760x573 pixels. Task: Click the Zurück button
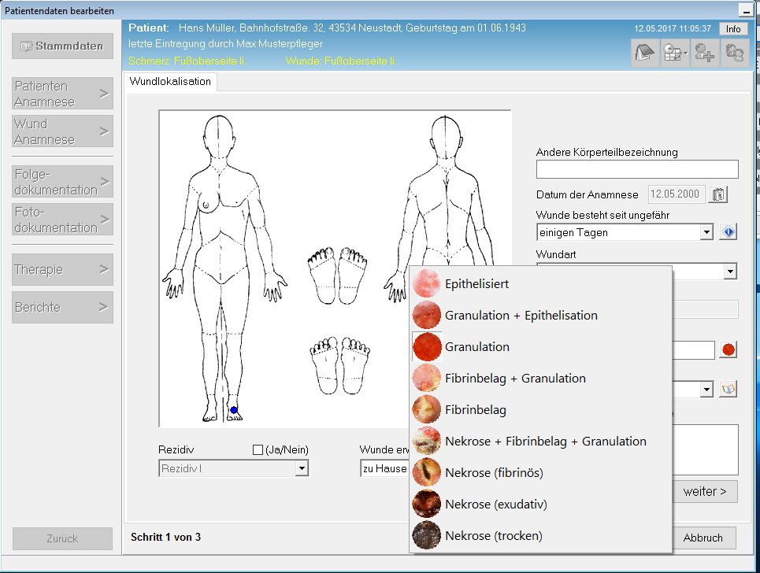pos(62,538)
